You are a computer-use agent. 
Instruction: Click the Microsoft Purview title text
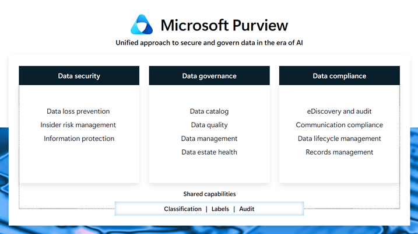pos(224,26)
